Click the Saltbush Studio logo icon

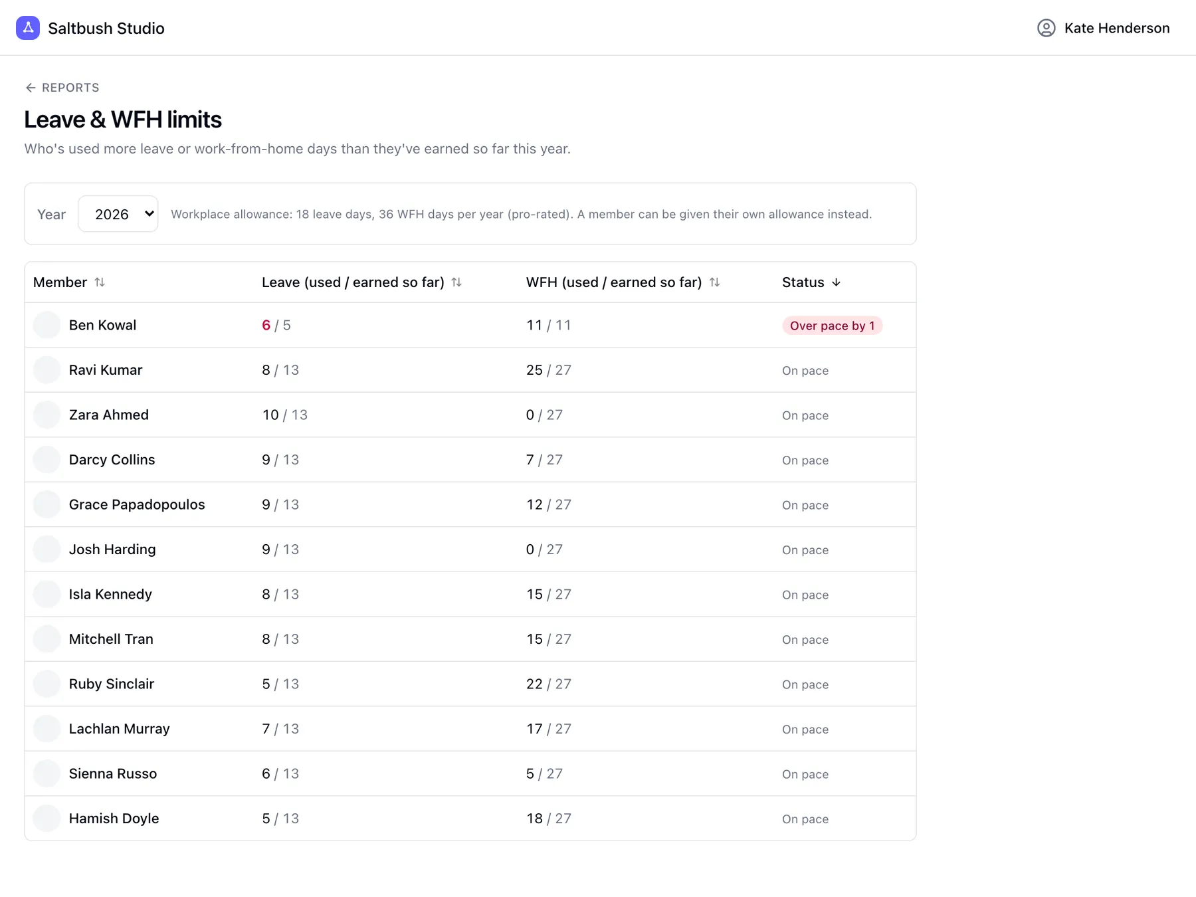click(x=28, y=28)
